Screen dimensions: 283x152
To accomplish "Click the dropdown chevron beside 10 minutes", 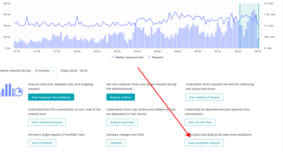I will click(53, 71).
